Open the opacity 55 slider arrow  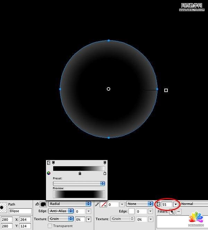(175, 204)
